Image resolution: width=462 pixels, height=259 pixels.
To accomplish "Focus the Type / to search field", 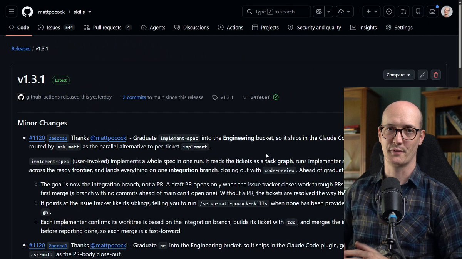I will point(276,12).
